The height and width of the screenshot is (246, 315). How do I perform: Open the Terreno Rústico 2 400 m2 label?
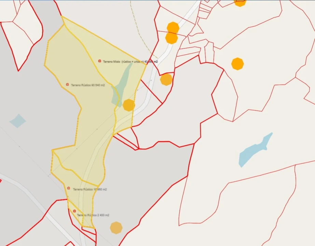click(x=93, y=215)
